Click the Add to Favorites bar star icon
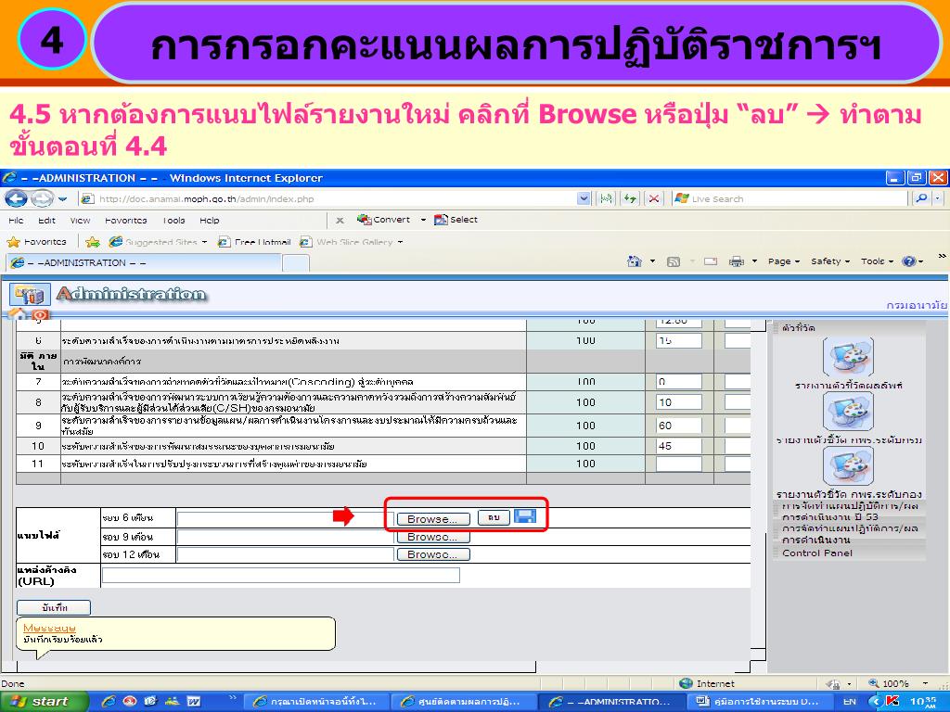The height and width of the screenshot is (712, 950). [x=93, y=242]
